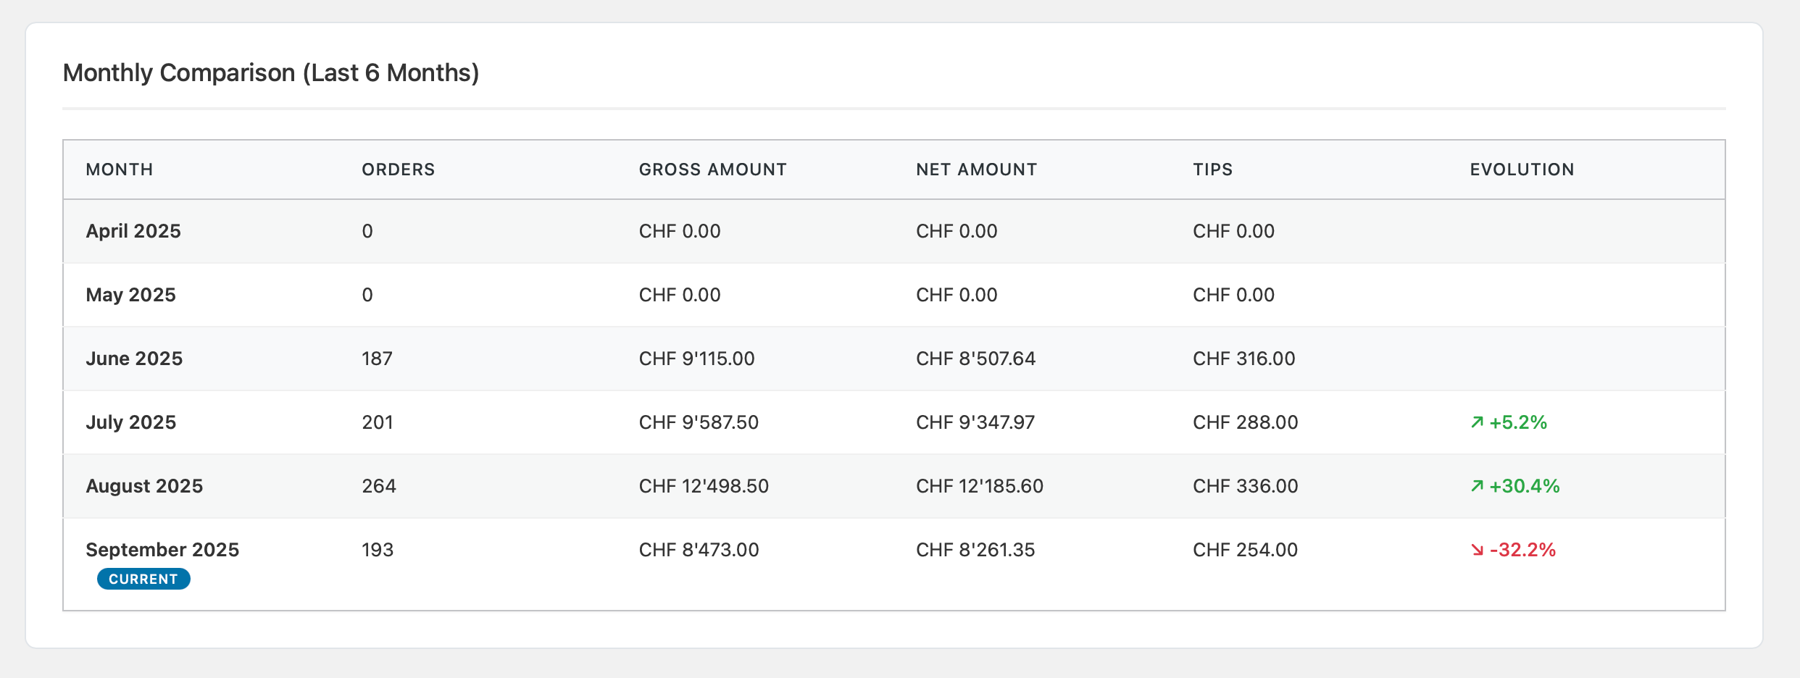This screenshot has height=678, width=1800.
Task: Click June net amount CHF 8'507.64
Action: (975, 359)
